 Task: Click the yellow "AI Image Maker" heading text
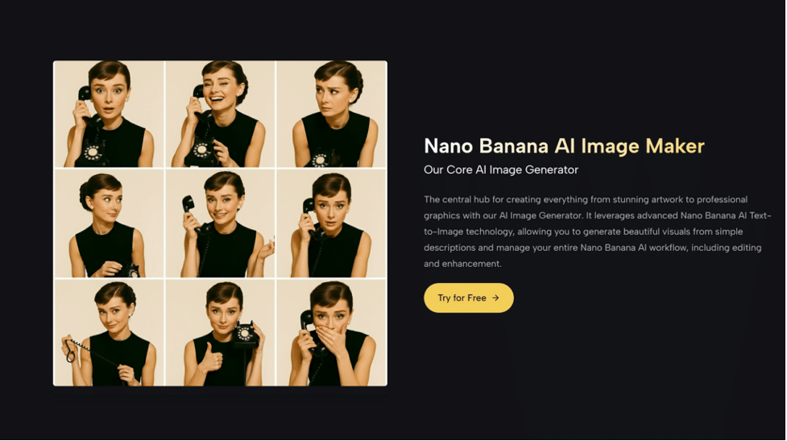(x=629, y=146)
